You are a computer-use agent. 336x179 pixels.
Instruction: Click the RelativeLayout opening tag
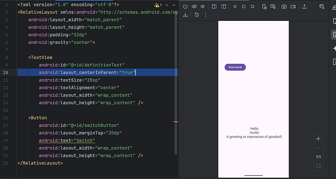[38, 12]
